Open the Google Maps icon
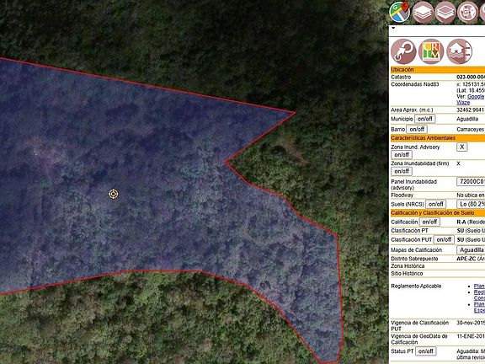The image size is (485, 364). 400,12
